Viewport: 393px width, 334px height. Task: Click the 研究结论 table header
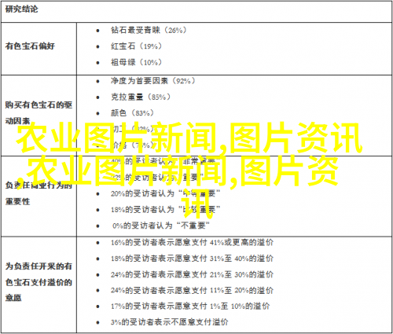pyautogui.click(x=21, y=9)
